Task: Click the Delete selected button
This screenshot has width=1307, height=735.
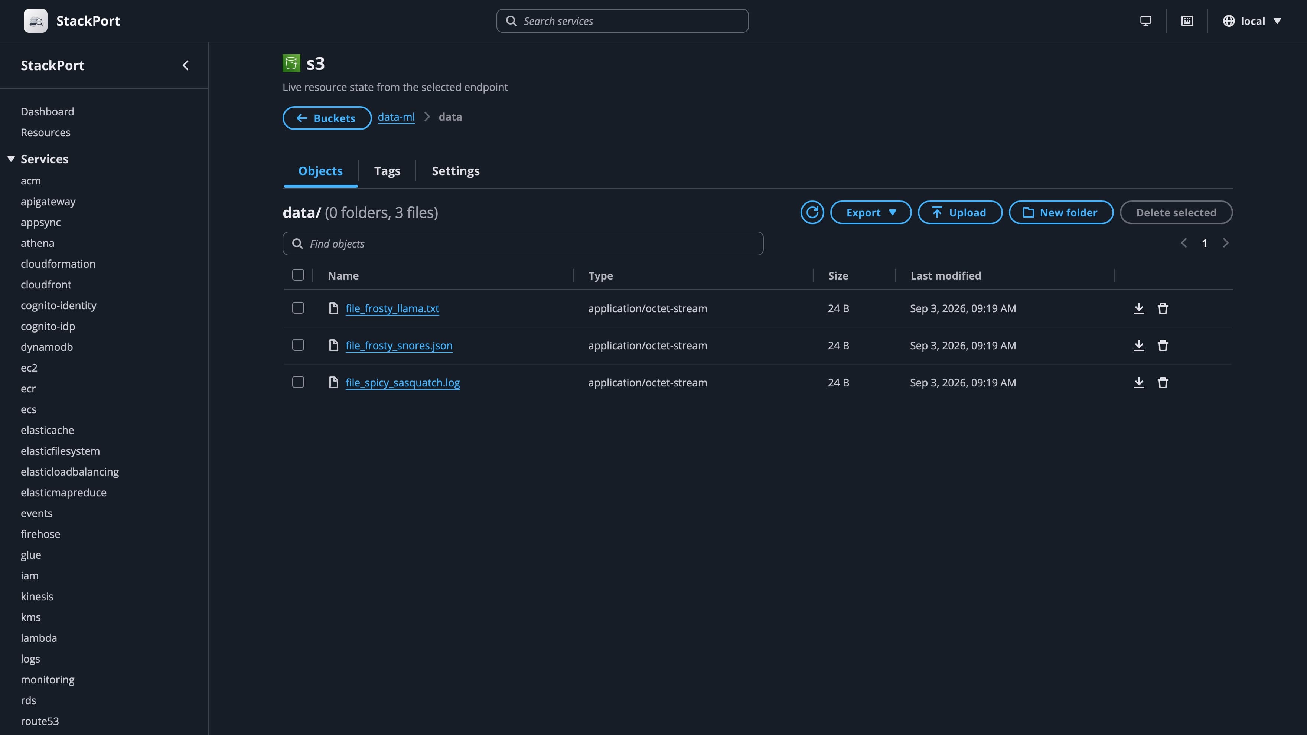Action: coord(1176,212)
